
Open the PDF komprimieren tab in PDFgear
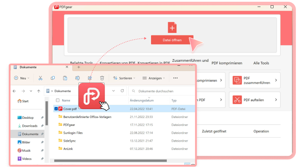point(227,63)
